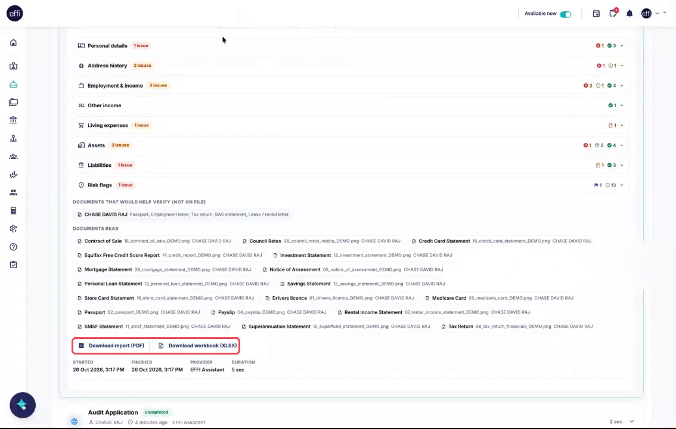Click the effi profile avatar in top bar
The height and width of the screenshot is (429, 676).
coord(646,13)
